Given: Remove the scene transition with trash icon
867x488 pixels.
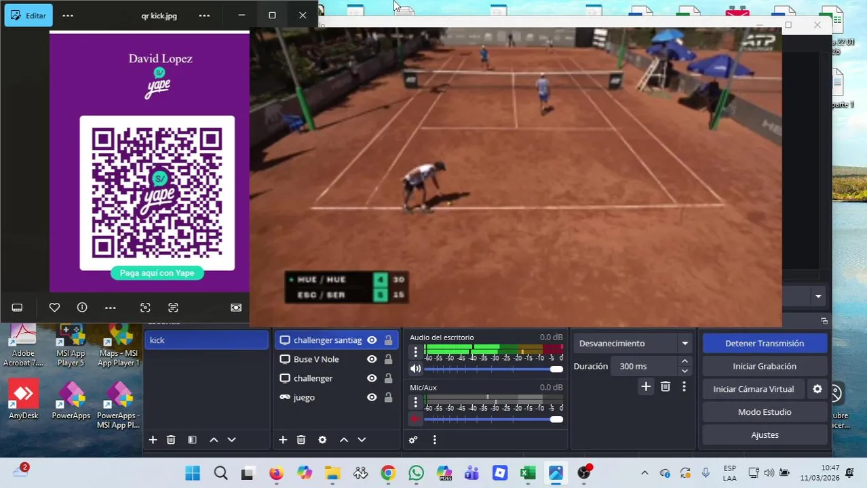Looking at the screenshot, I should 665,386.
